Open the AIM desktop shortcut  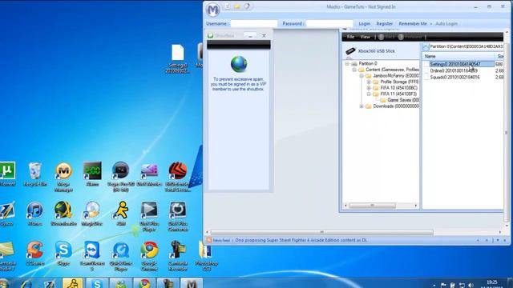(x=121, y=214)
